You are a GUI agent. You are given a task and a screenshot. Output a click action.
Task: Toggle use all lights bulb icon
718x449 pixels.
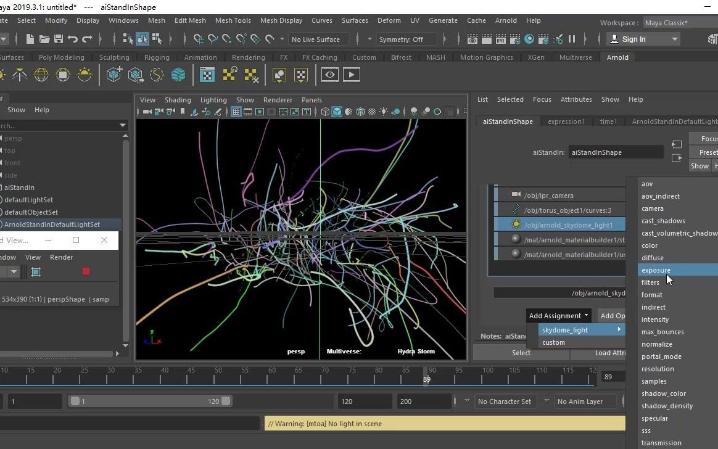(384, 112)
